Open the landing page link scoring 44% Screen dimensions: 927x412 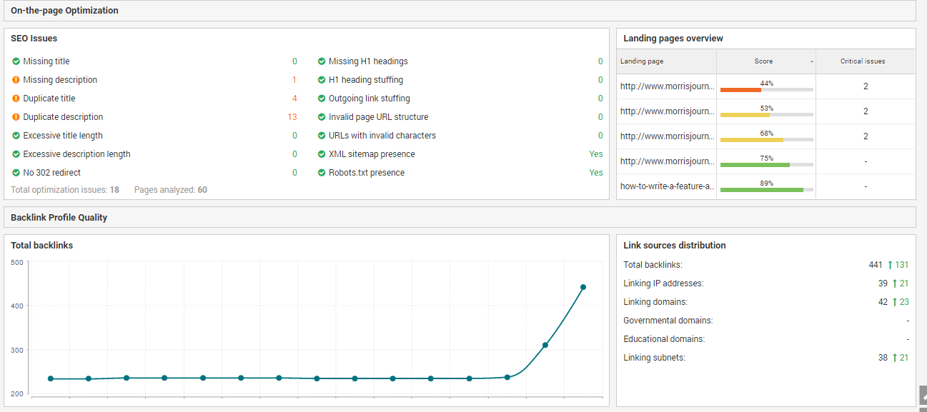(667, 86)
